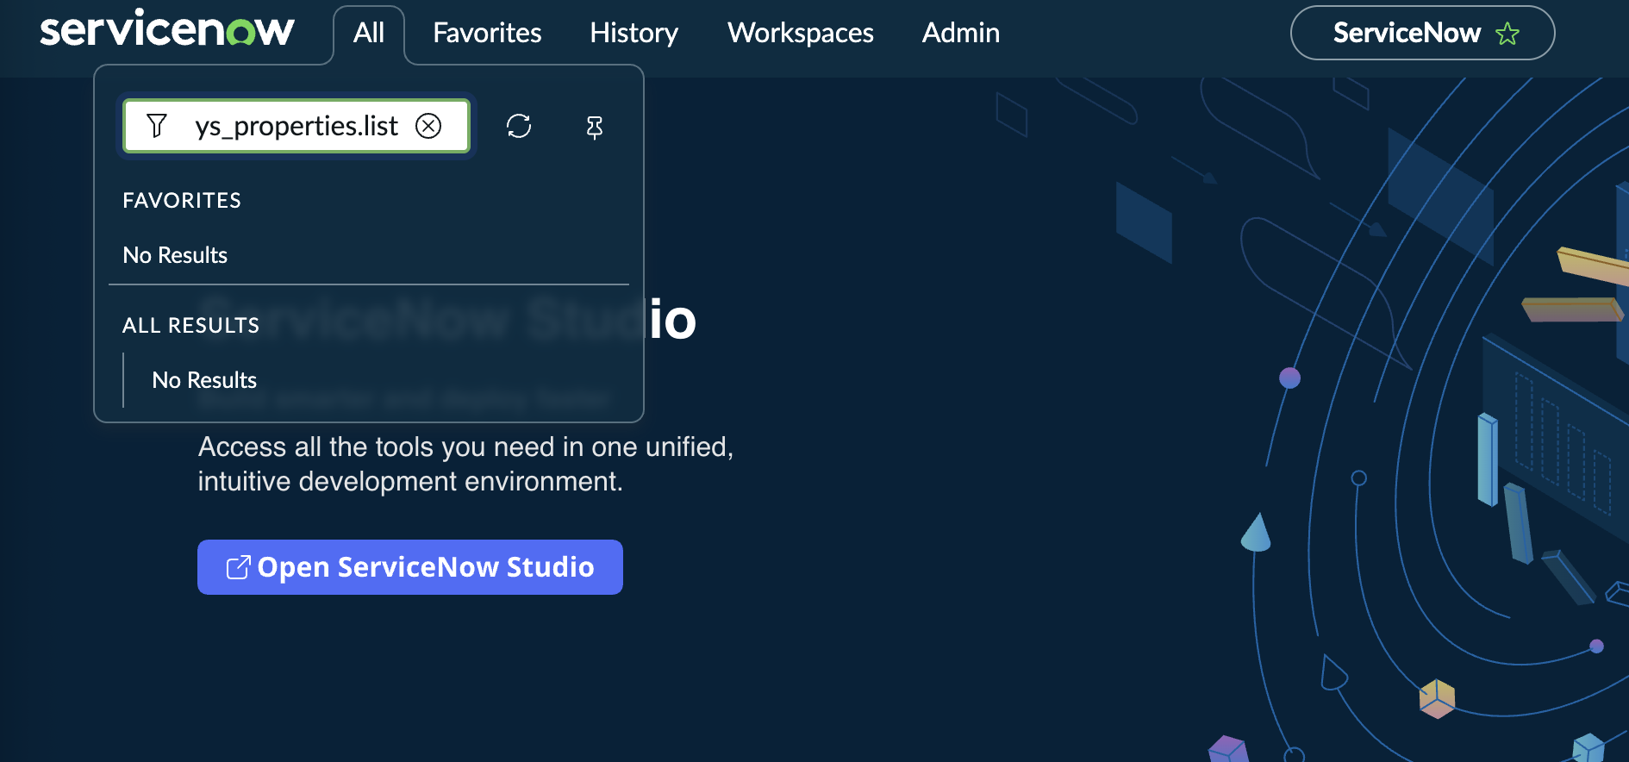The image size is (1629, 762).
Task: Click external link icon on Studio button
Action: tap(238, 567)
